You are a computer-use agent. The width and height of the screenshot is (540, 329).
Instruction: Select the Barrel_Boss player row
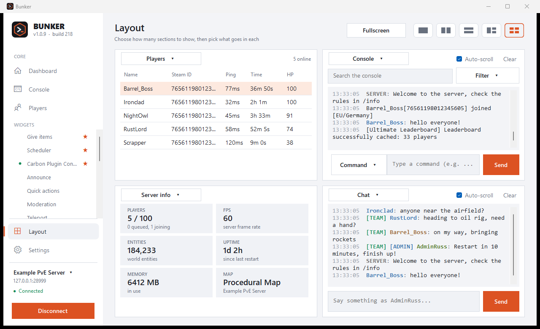coord(216,89)
